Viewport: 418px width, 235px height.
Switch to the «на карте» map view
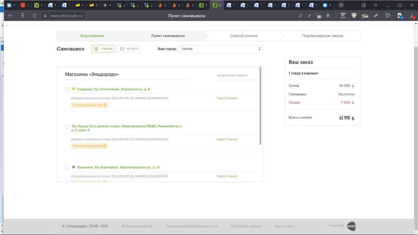[x=129, y=49]
